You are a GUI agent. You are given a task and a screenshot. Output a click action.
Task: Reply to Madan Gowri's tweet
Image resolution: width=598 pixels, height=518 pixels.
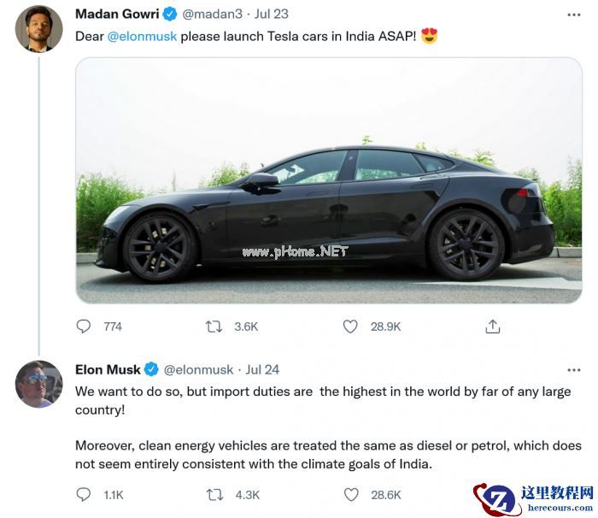click(x=84, y=327)
